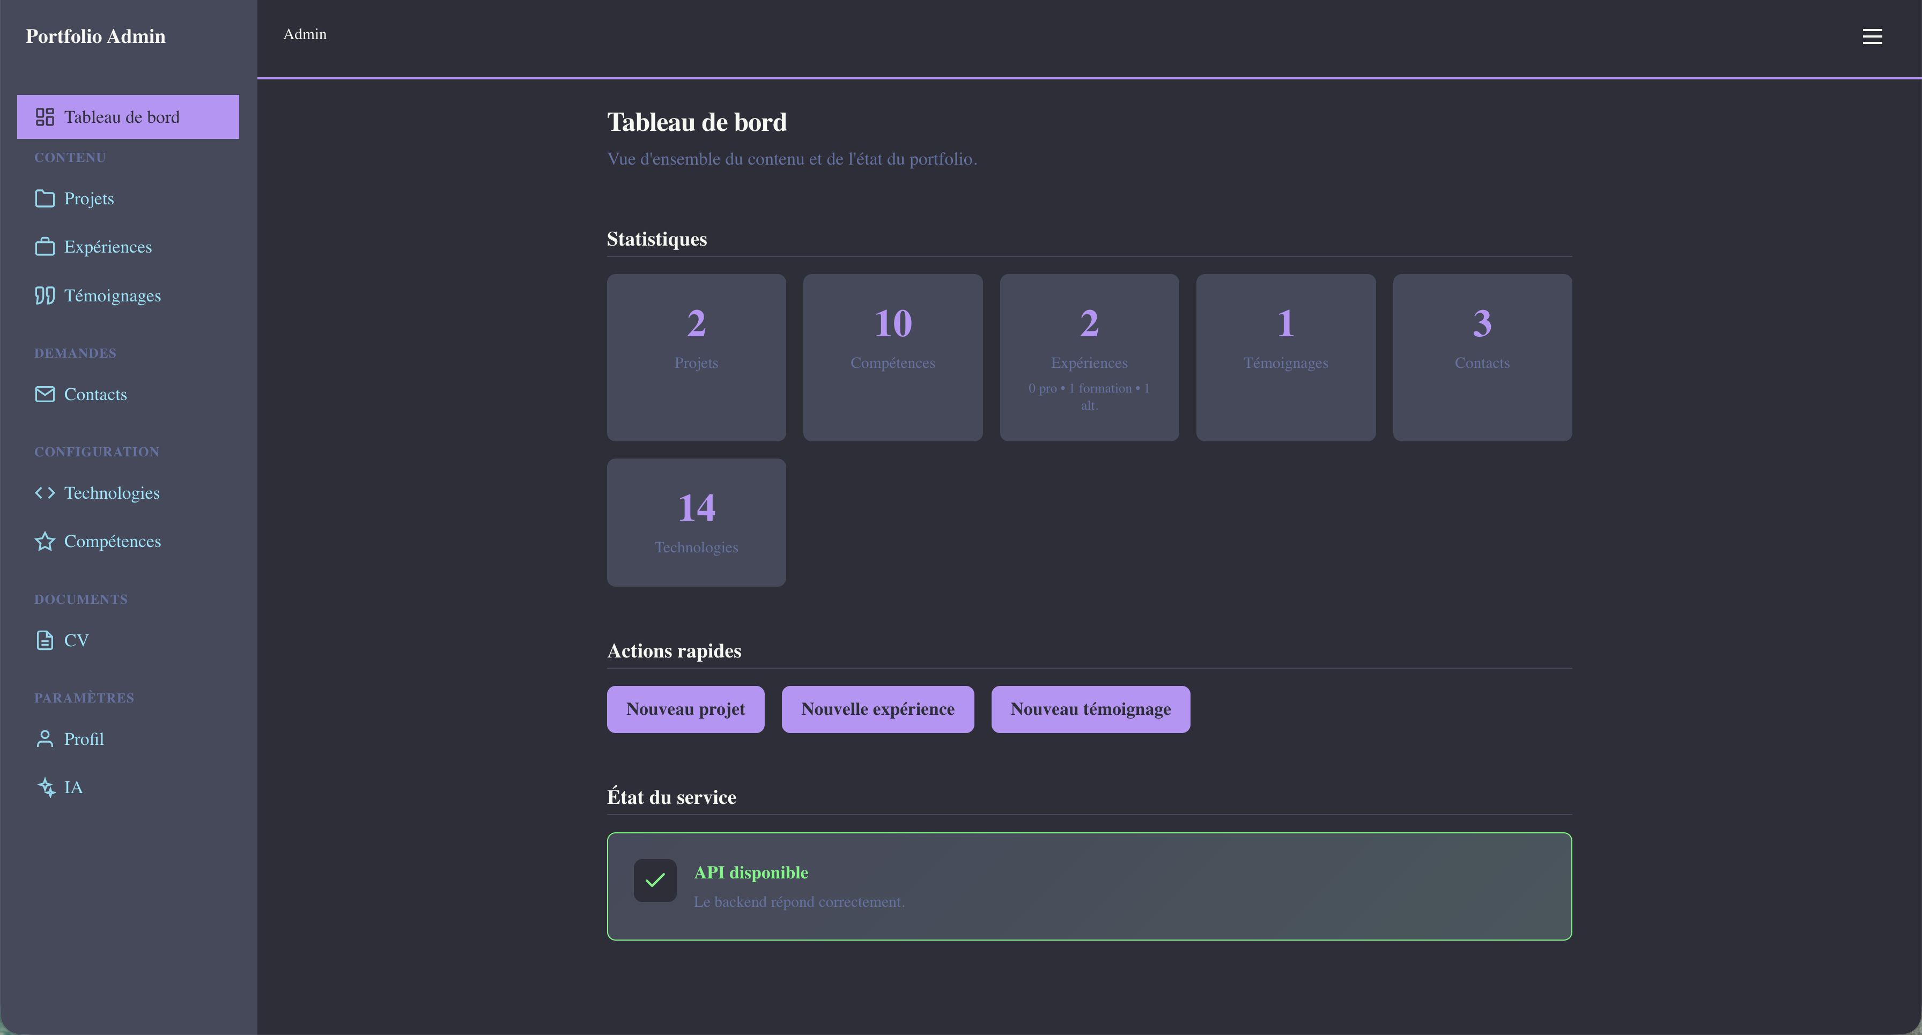Open Profil in the sidebar
This screenshot has width=1922, height=1035.
click(x=84, y=739)
